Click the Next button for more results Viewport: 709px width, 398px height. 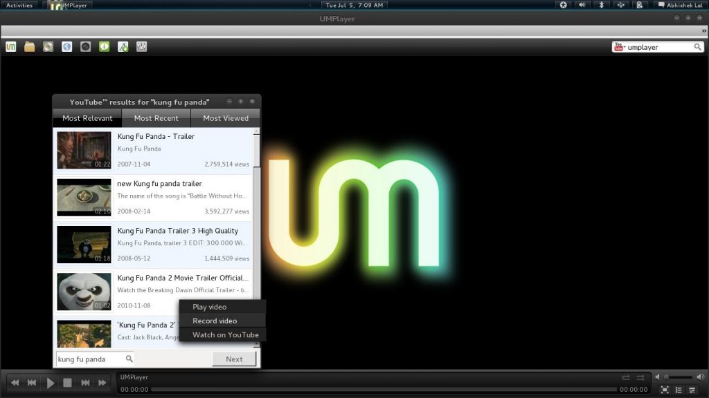click(x=234, y=359)
